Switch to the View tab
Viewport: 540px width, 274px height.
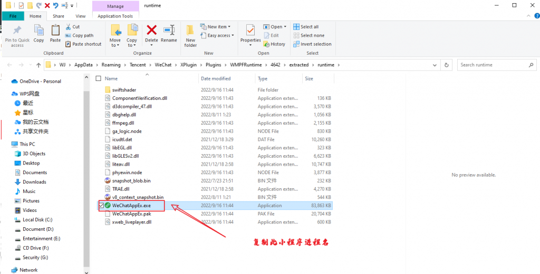[x=81, y=16]
